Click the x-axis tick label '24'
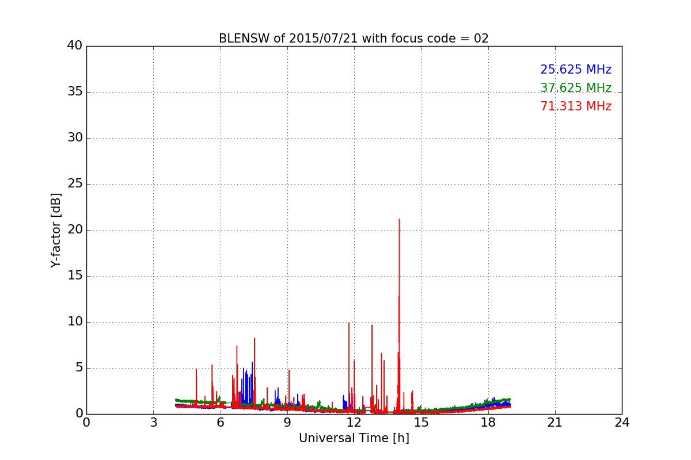 coord(622,423)
